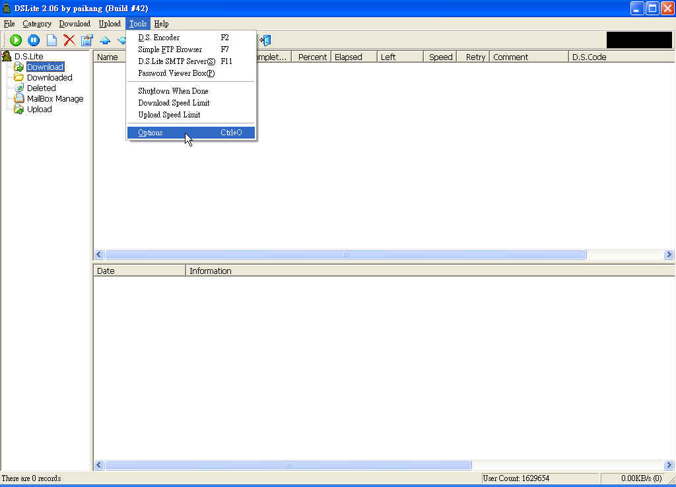Click the Downloaded folder icon in tree
This screenshot has height=487, width=676.
[18, 78]
